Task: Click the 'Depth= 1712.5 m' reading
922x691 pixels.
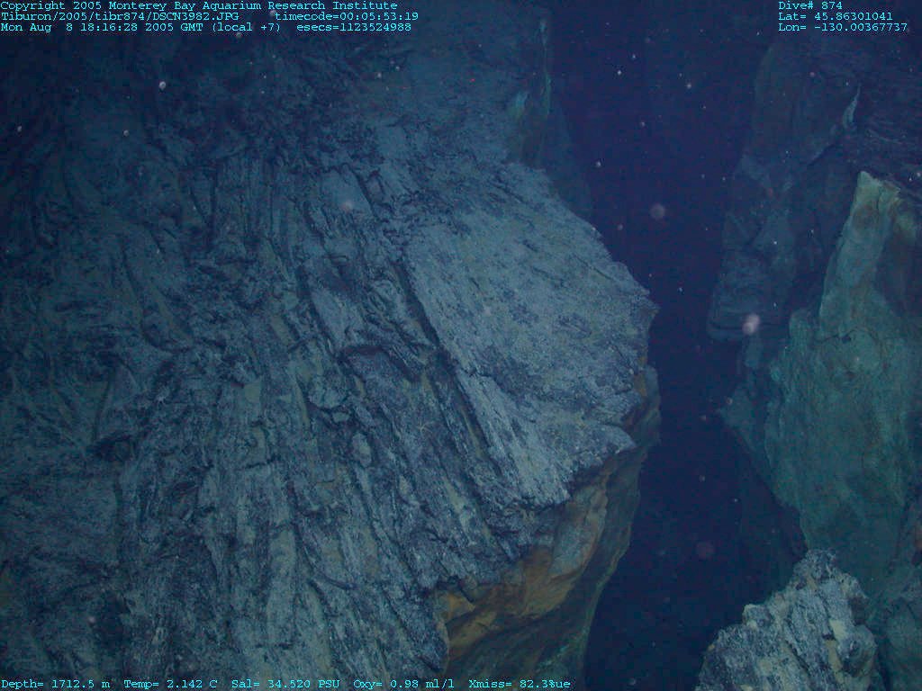Action: 55,684
